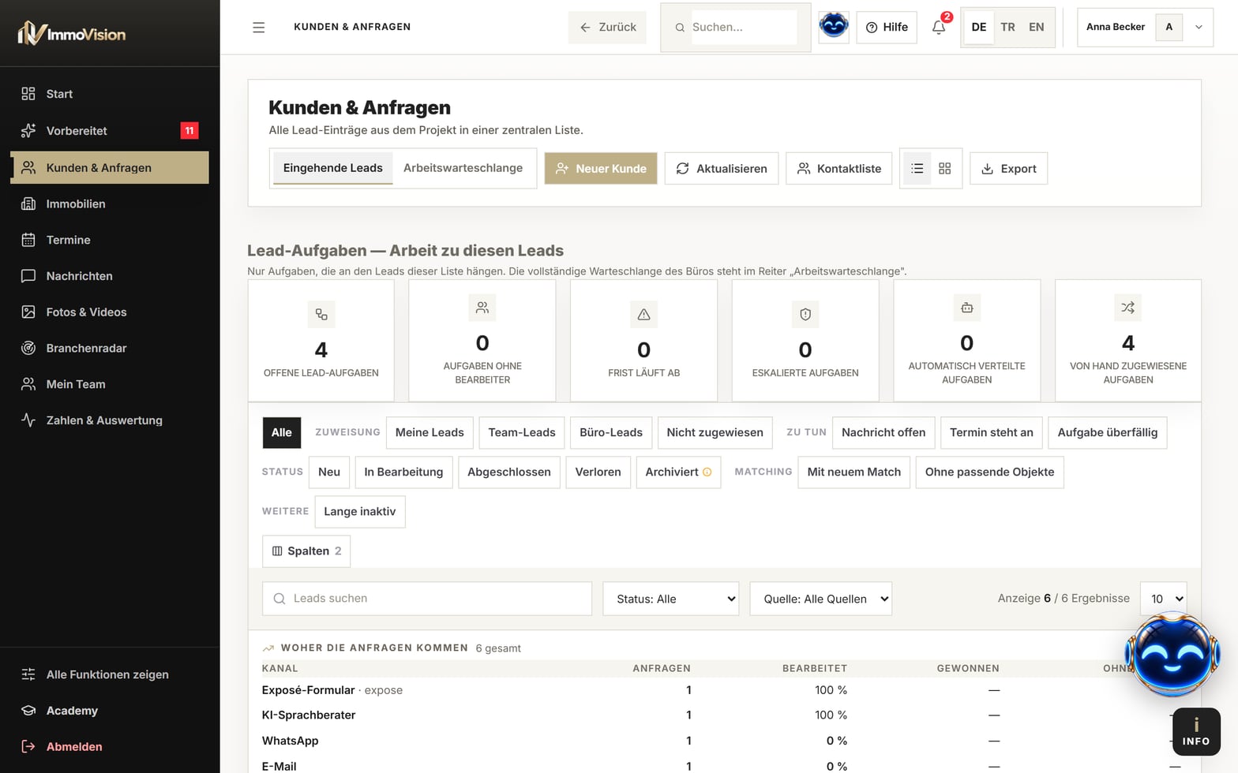Viewport: 1238px width, 773px height.
Task: Expand the Anna Becker user menu
Action: (x=1145, y=27)
